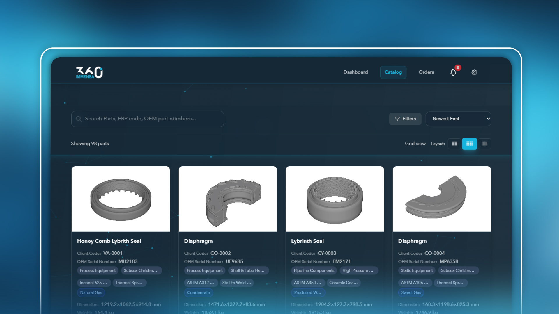Open settings via the gear icon
Viewport: 559px width, 314px height.
(x=474, y=72)
